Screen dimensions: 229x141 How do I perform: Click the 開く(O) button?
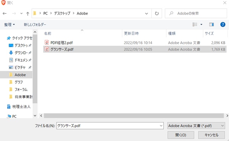[181, 135]
